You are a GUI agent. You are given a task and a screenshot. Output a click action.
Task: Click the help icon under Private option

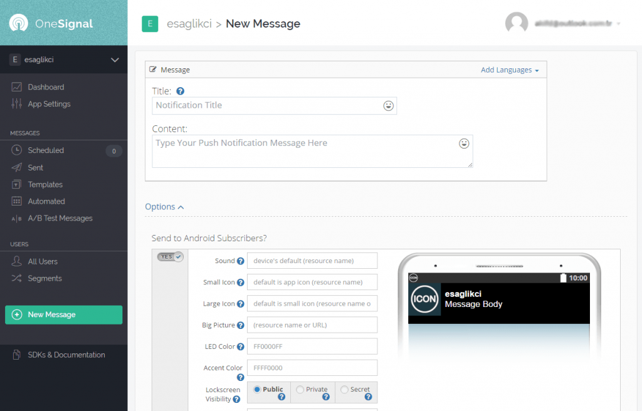[325, 397]
